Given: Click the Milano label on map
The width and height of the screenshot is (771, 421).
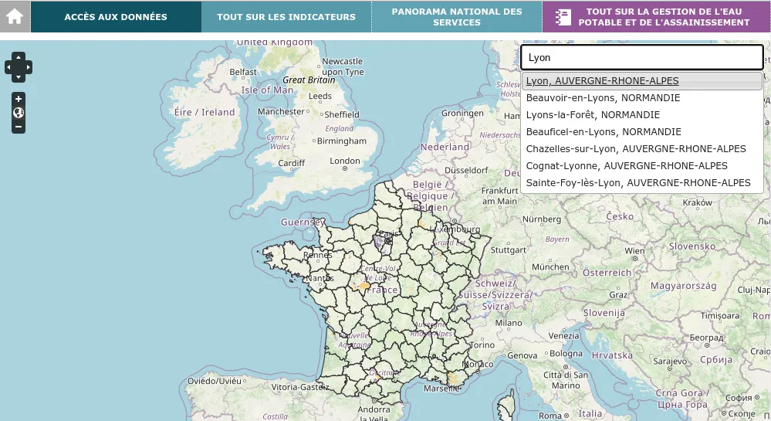Looking at the screenshot, I should click(x=509, y=323).
